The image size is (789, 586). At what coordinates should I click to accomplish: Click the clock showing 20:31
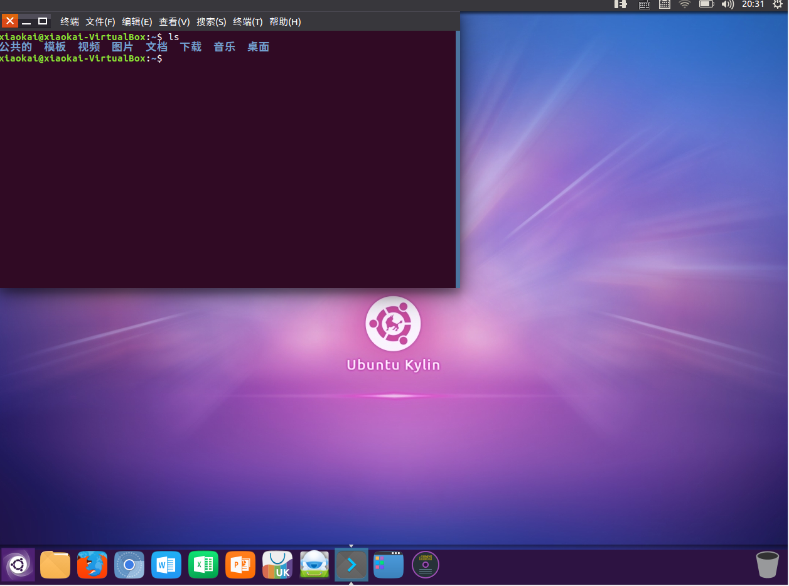click(753, 4)
